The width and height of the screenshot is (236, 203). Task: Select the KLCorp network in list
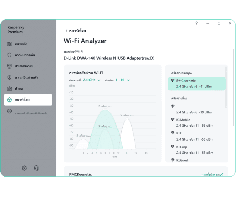click(x=197, y=150)
